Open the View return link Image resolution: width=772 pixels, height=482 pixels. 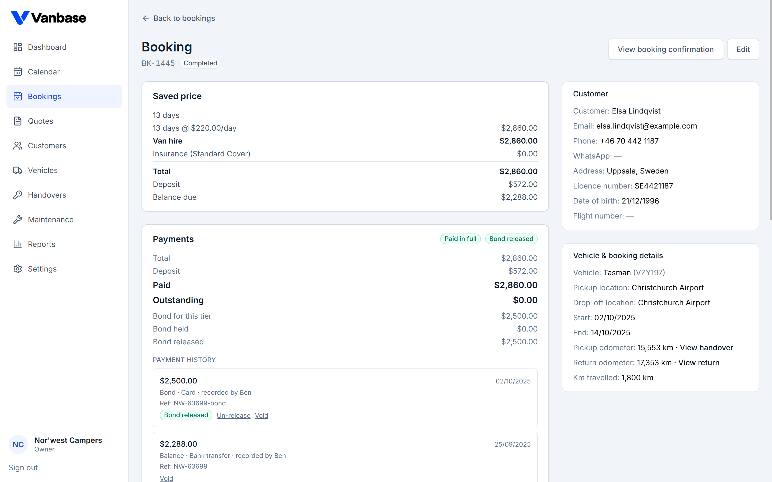(x=699, y=363)
